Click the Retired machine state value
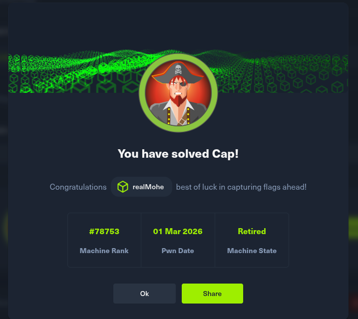 (x=252, y=231)
